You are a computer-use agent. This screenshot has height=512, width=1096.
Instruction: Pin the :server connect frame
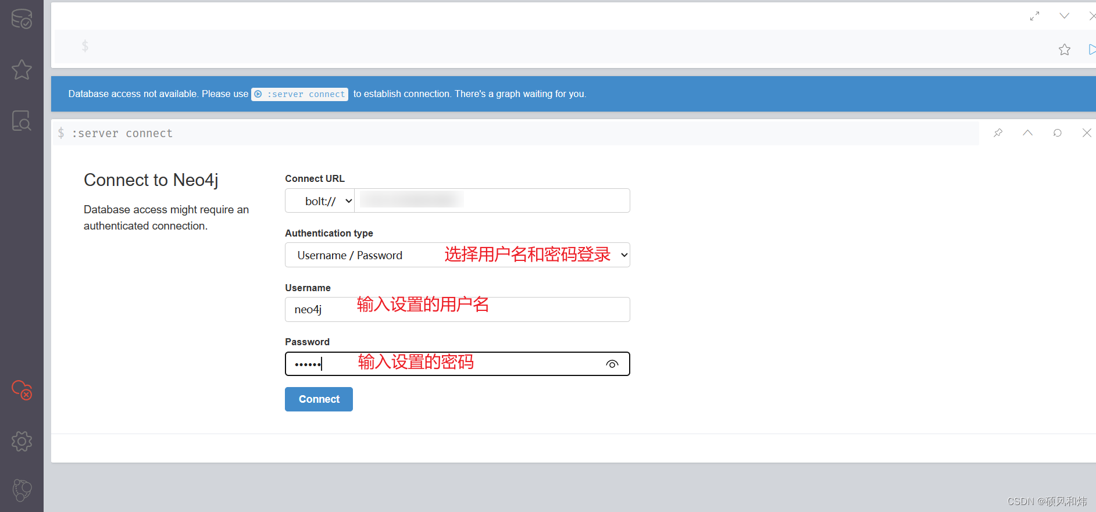coord(998,133)
